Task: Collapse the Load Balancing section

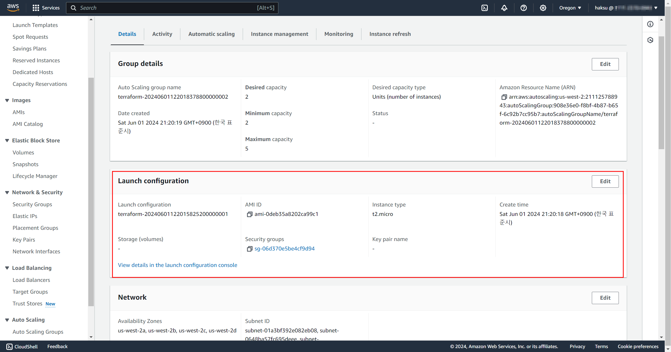Action: pos(7,268)
